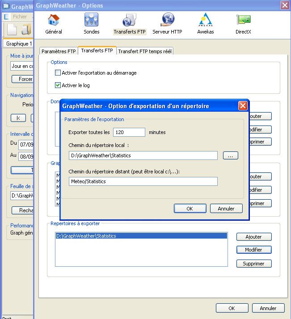This screenshot has height=319, width=291.
Task: Enable Activer l'exportation au démarrage checkbox
Action: (x=58, y=73)
